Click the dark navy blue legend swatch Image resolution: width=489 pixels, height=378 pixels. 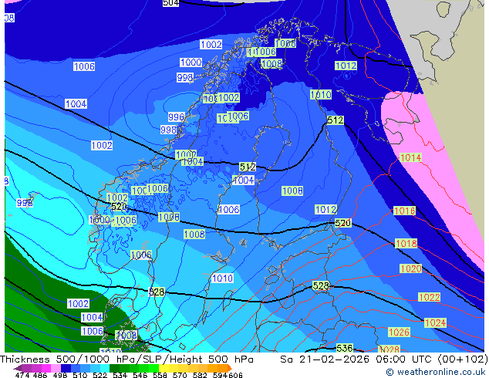click(x=66, y=368)
